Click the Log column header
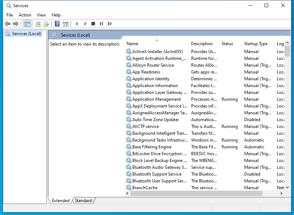This screenshot has height=215, width=294. pyautogui.click(x=280, y=44)
